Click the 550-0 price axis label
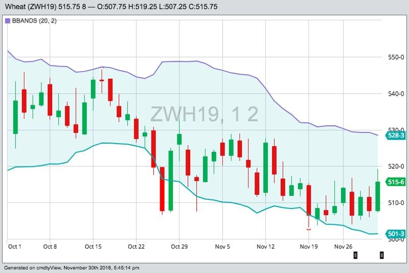 (396, 57)
